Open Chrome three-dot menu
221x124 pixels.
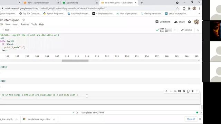click(200, 8)
